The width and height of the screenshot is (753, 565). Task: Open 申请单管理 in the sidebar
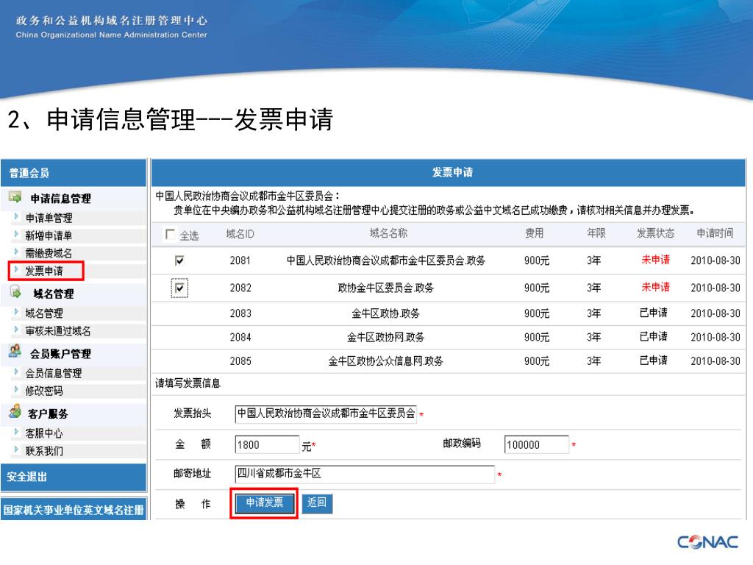[49, 218]
